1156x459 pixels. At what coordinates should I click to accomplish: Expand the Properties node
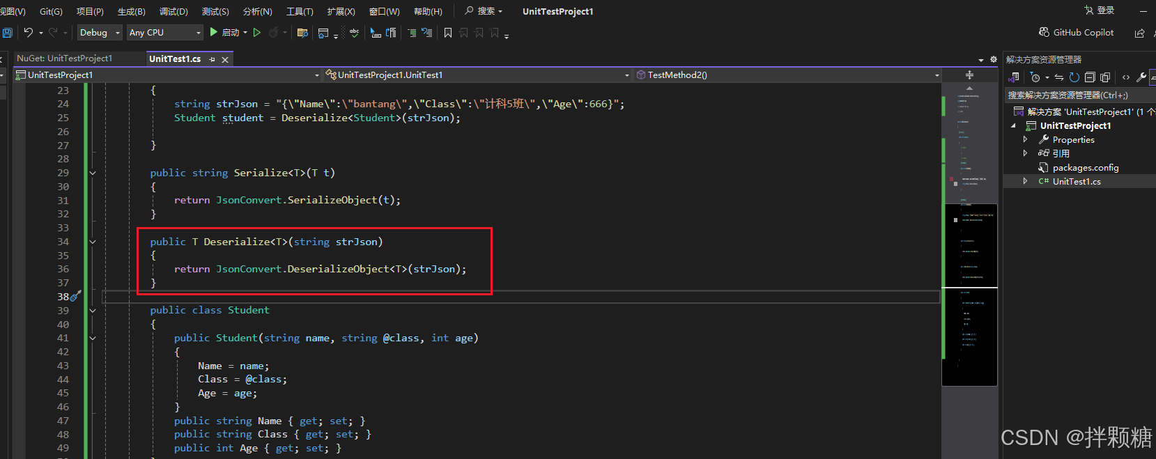pyautogui.click(x=1025, y=139)
